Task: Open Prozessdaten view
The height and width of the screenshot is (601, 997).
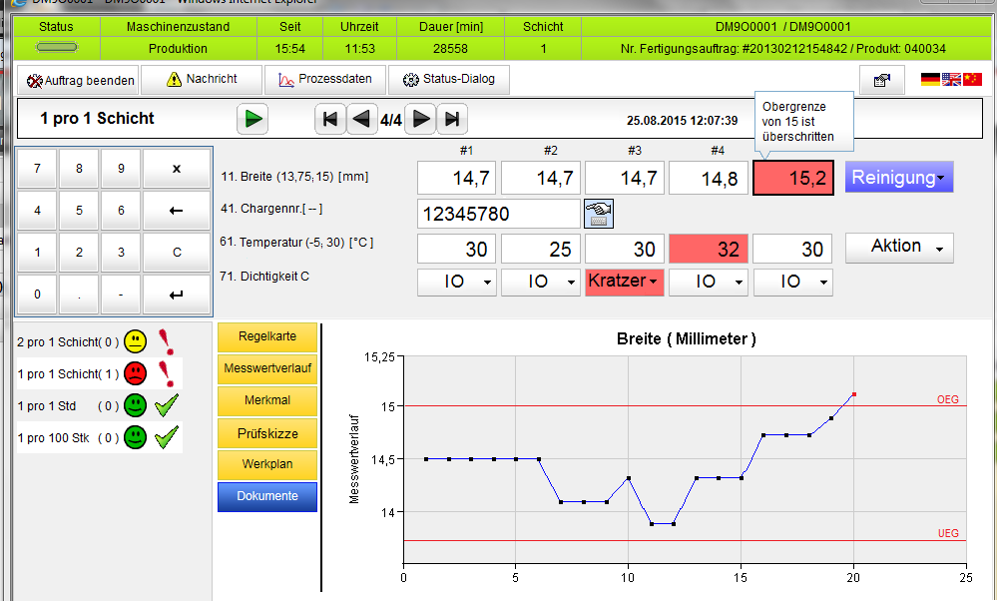Action: (x=325, y=80)
